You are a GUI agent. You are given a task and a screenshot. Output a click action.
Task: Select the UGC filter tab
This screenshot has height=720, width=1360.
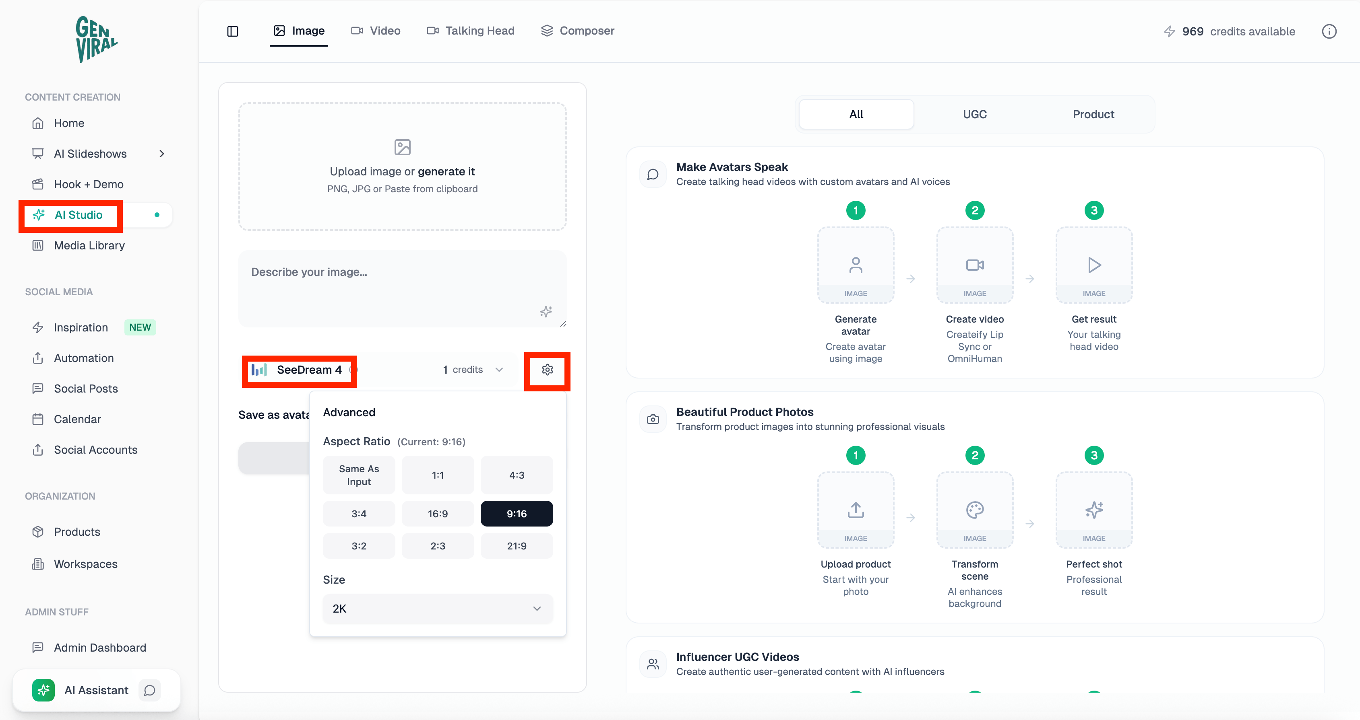point(975,115)
